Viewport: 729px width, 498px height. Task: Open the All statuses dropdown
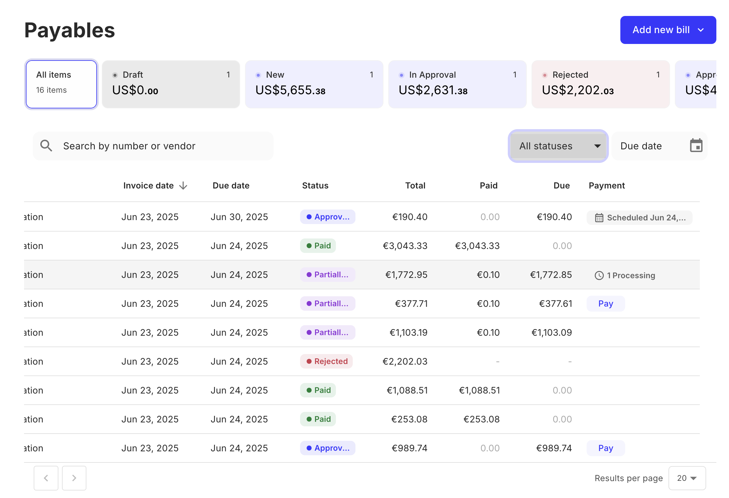pyautogui.click(x=558, y=146)
